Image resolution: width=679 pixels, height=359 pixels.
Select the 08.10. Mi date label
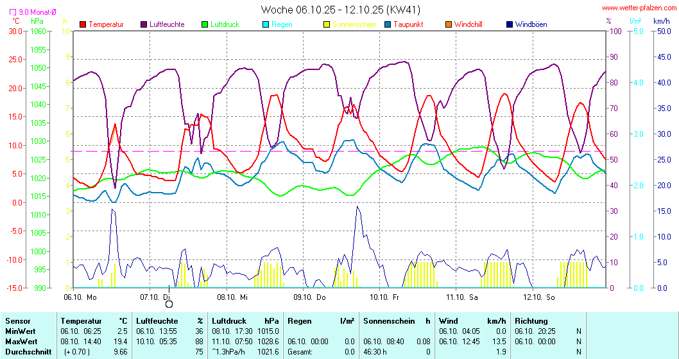click(232, 297)
